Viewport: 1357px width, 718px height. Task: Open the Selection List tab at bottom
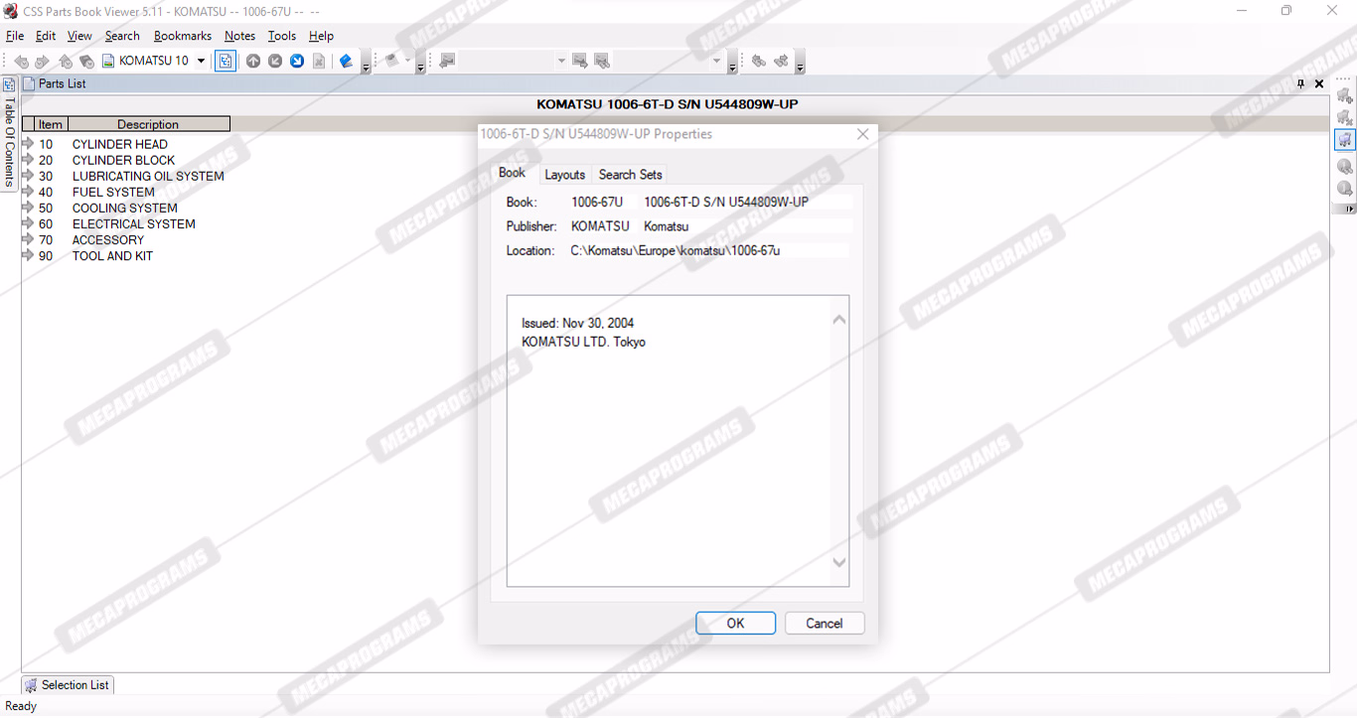[67, 685]
